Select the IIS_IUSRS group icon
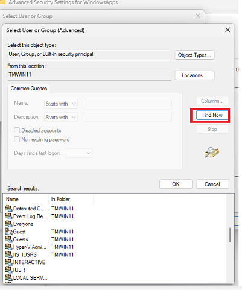Image resolution: width=242 pixels, height=290 pixels. pyautogui.click(x=8, y=254)
